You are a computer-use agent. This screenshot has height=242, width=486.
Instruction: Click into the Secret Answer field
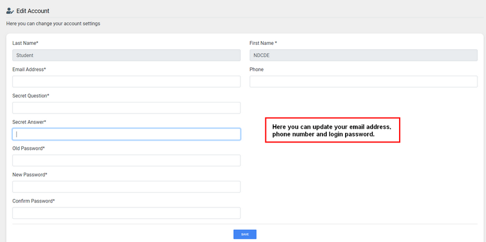(126, 134)
